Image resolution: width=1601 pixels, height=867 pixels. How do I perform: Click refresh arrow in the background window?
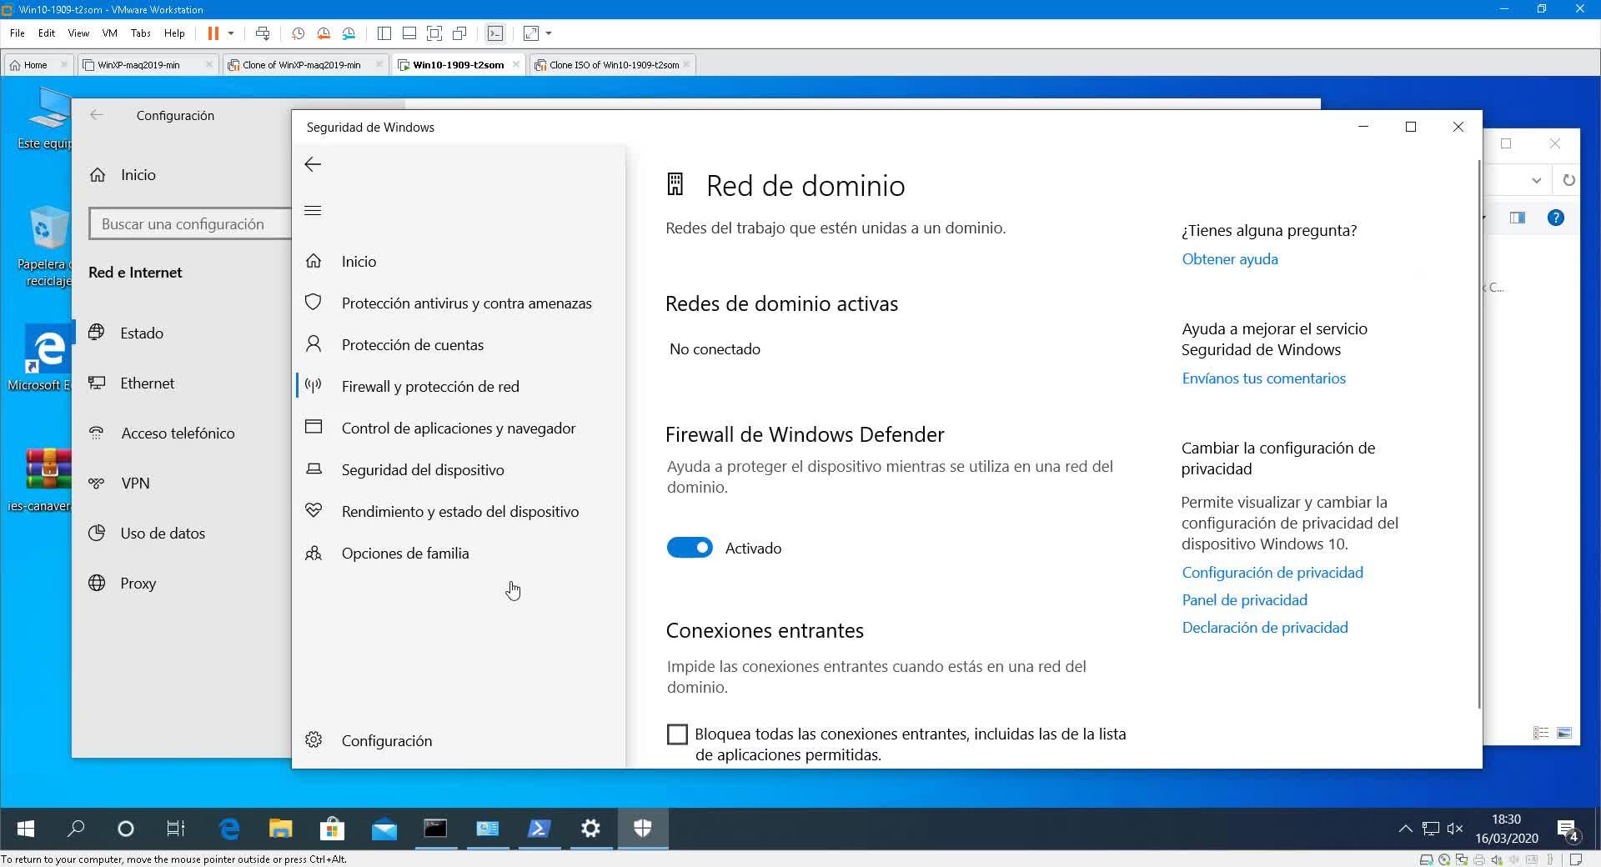[1568, 180]
